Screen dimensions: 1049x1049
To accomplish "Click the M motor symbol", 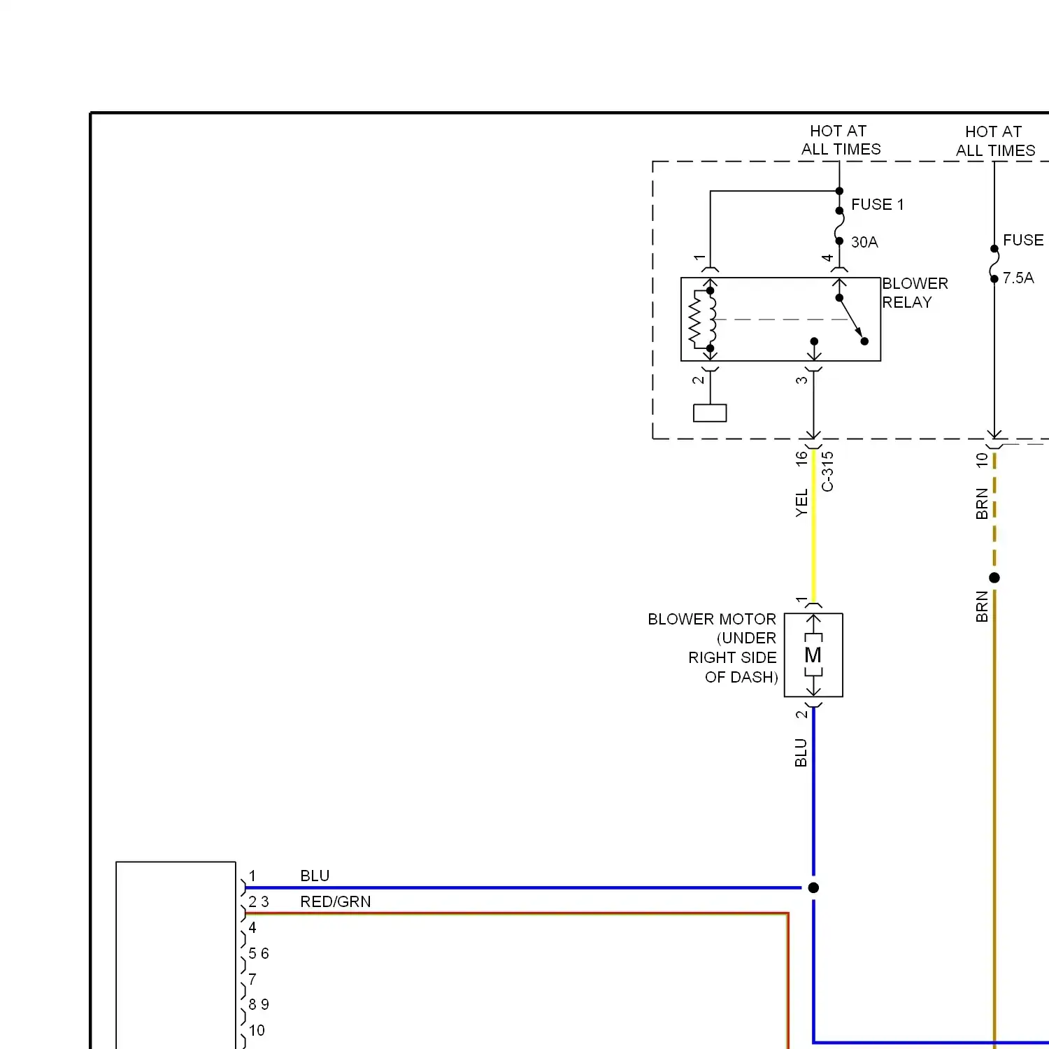I will [813, 655].
